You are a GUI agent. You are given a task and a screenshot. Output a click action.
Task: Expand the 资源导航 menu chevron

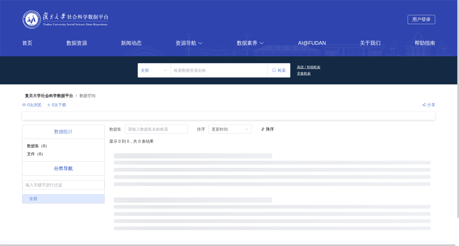coord(200,43)
